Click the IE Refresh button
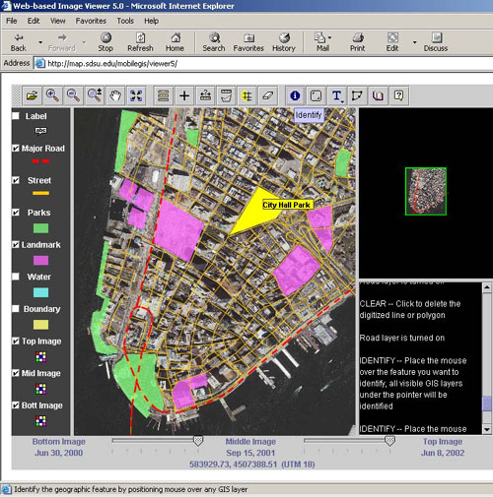This screenshot has height=498, width=493. 140,42
